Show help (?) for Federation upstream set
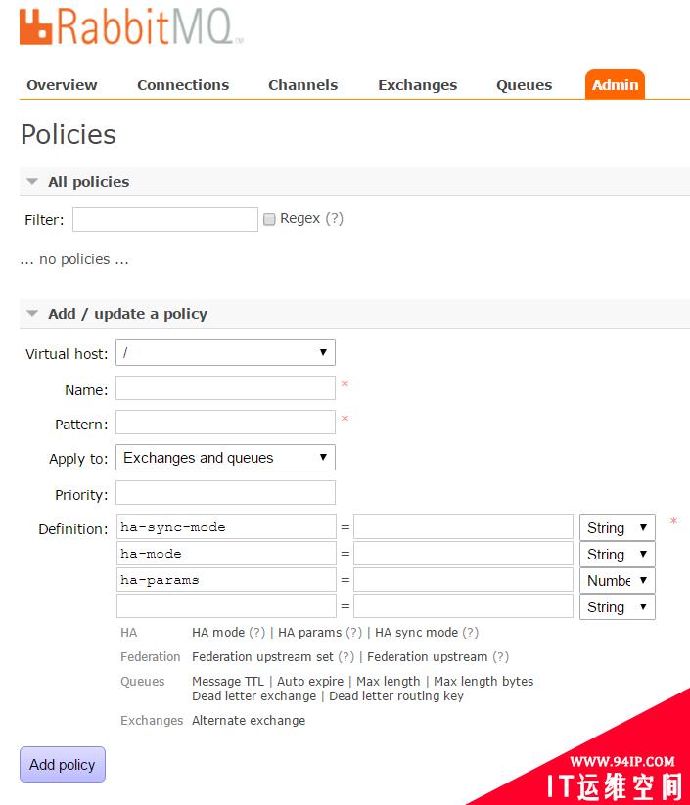 (346, 657)
